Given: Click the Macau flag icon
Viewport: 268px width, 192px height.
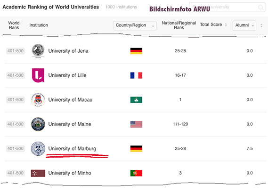Looking at the screenshot, I should tap(136, 100).
